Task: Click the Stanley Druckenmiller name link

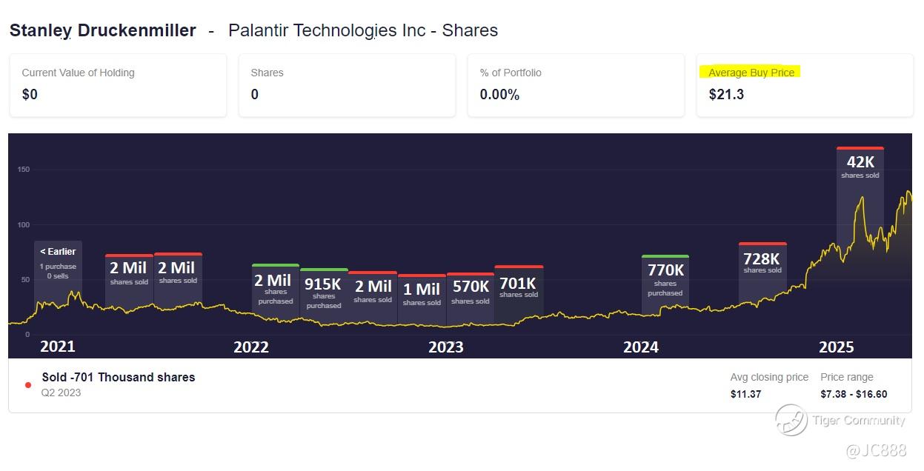Action: pyautogui.click(x=102, y=30)
